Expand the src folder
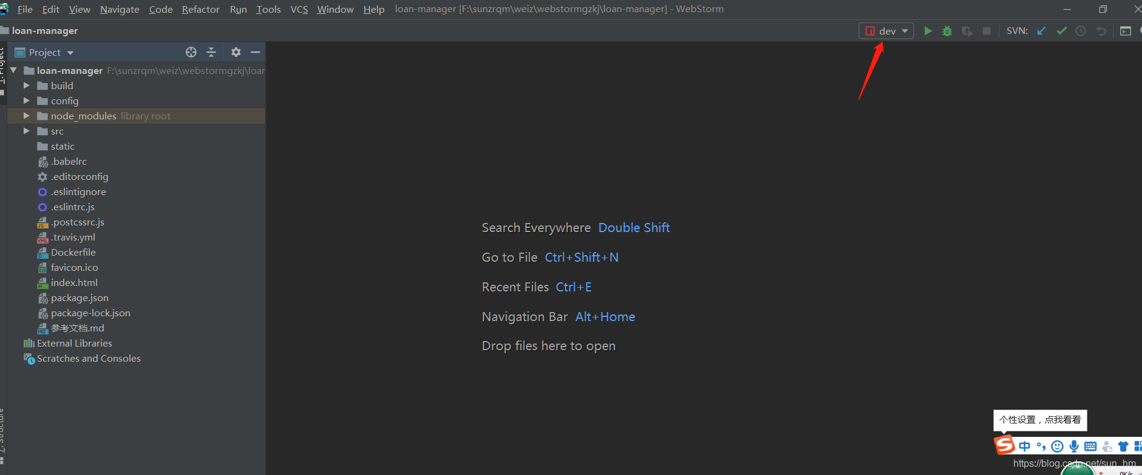The height and width of the screenshot is (475, 1142). [26, 131]
